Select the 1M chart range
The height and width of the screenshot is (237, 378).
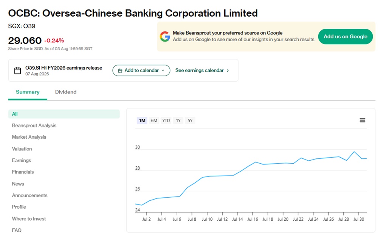142,121
